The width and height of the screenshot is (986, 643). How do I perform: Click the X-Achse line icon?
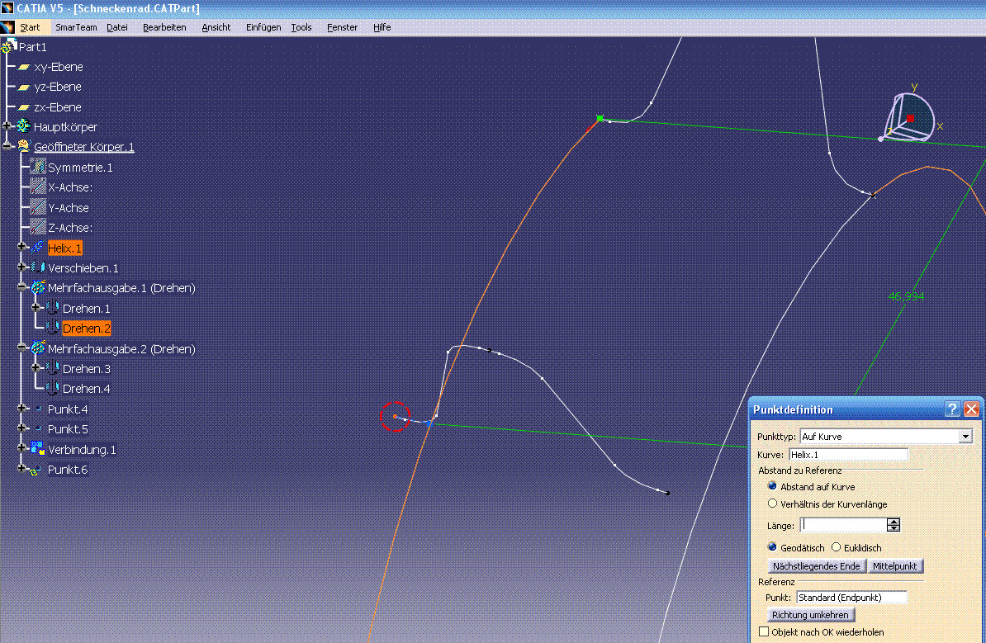(38, 187)
